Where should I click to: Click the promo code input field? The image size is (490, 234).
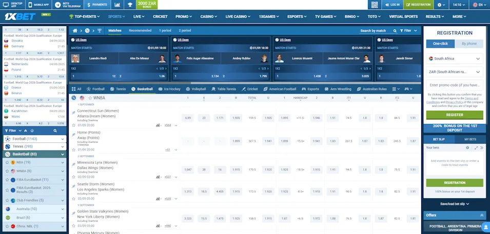click(x=455, y=85)
